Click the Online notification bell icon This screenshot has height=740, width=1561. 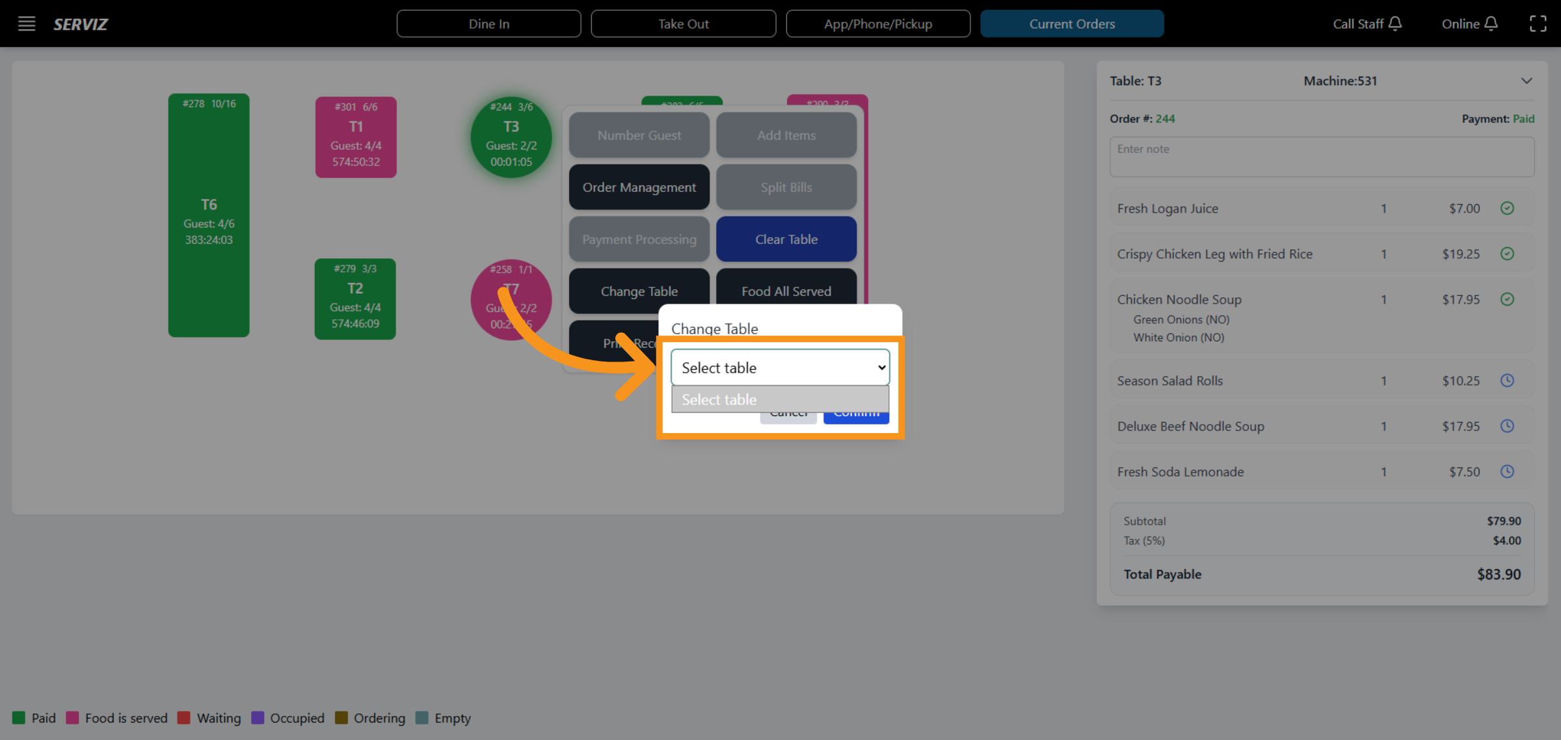(x=1491, y=24)
